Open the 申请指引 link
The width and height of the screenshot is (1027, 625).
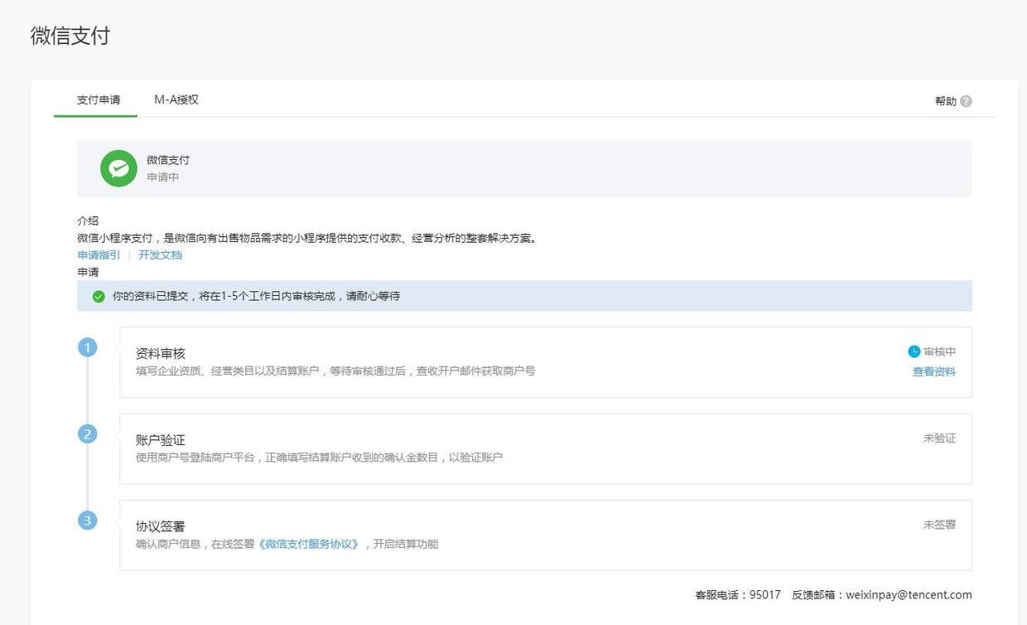point(99,255)
